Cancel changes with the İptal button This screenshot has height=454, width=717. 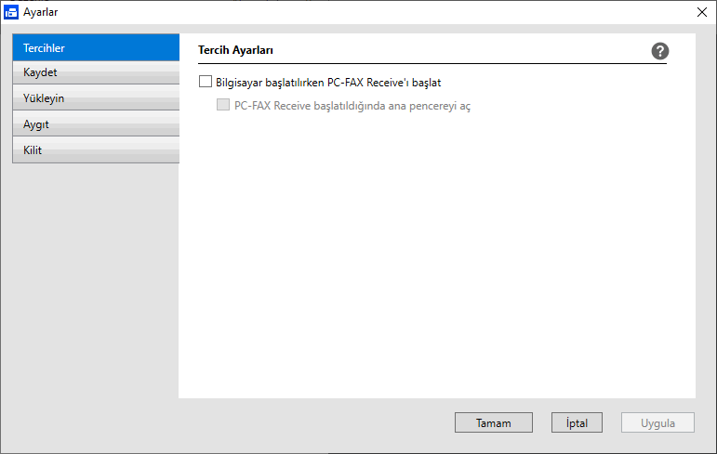click(577, 422)
